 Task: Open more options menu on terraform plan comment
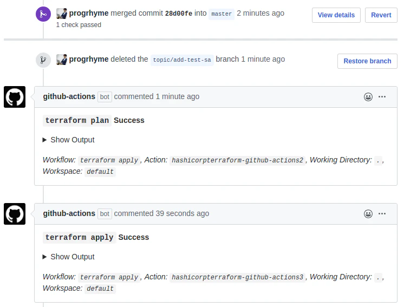[x=382, y=97]
